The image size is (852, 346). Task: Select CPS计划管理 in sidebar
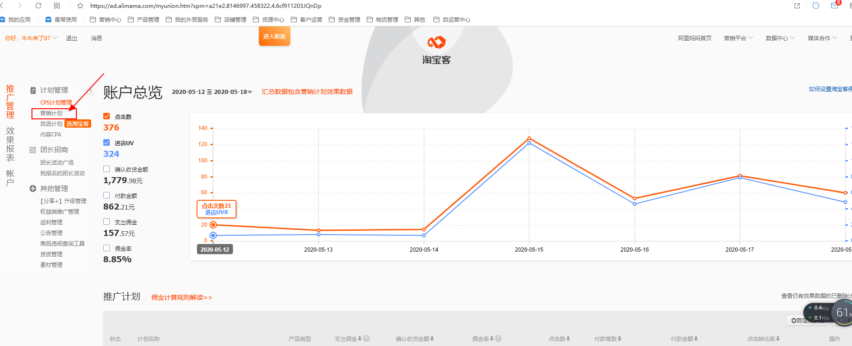click(56, 103)
